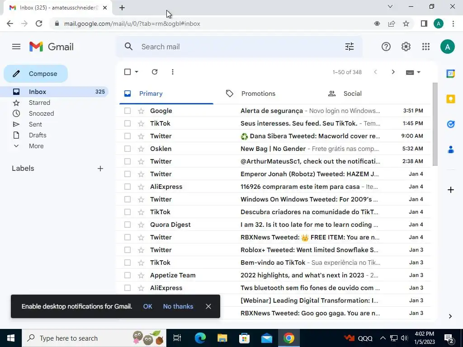This screenshot has height=347, width=463.
Task: Expand More in the left sidebar
Action: [x=36, y=146]
